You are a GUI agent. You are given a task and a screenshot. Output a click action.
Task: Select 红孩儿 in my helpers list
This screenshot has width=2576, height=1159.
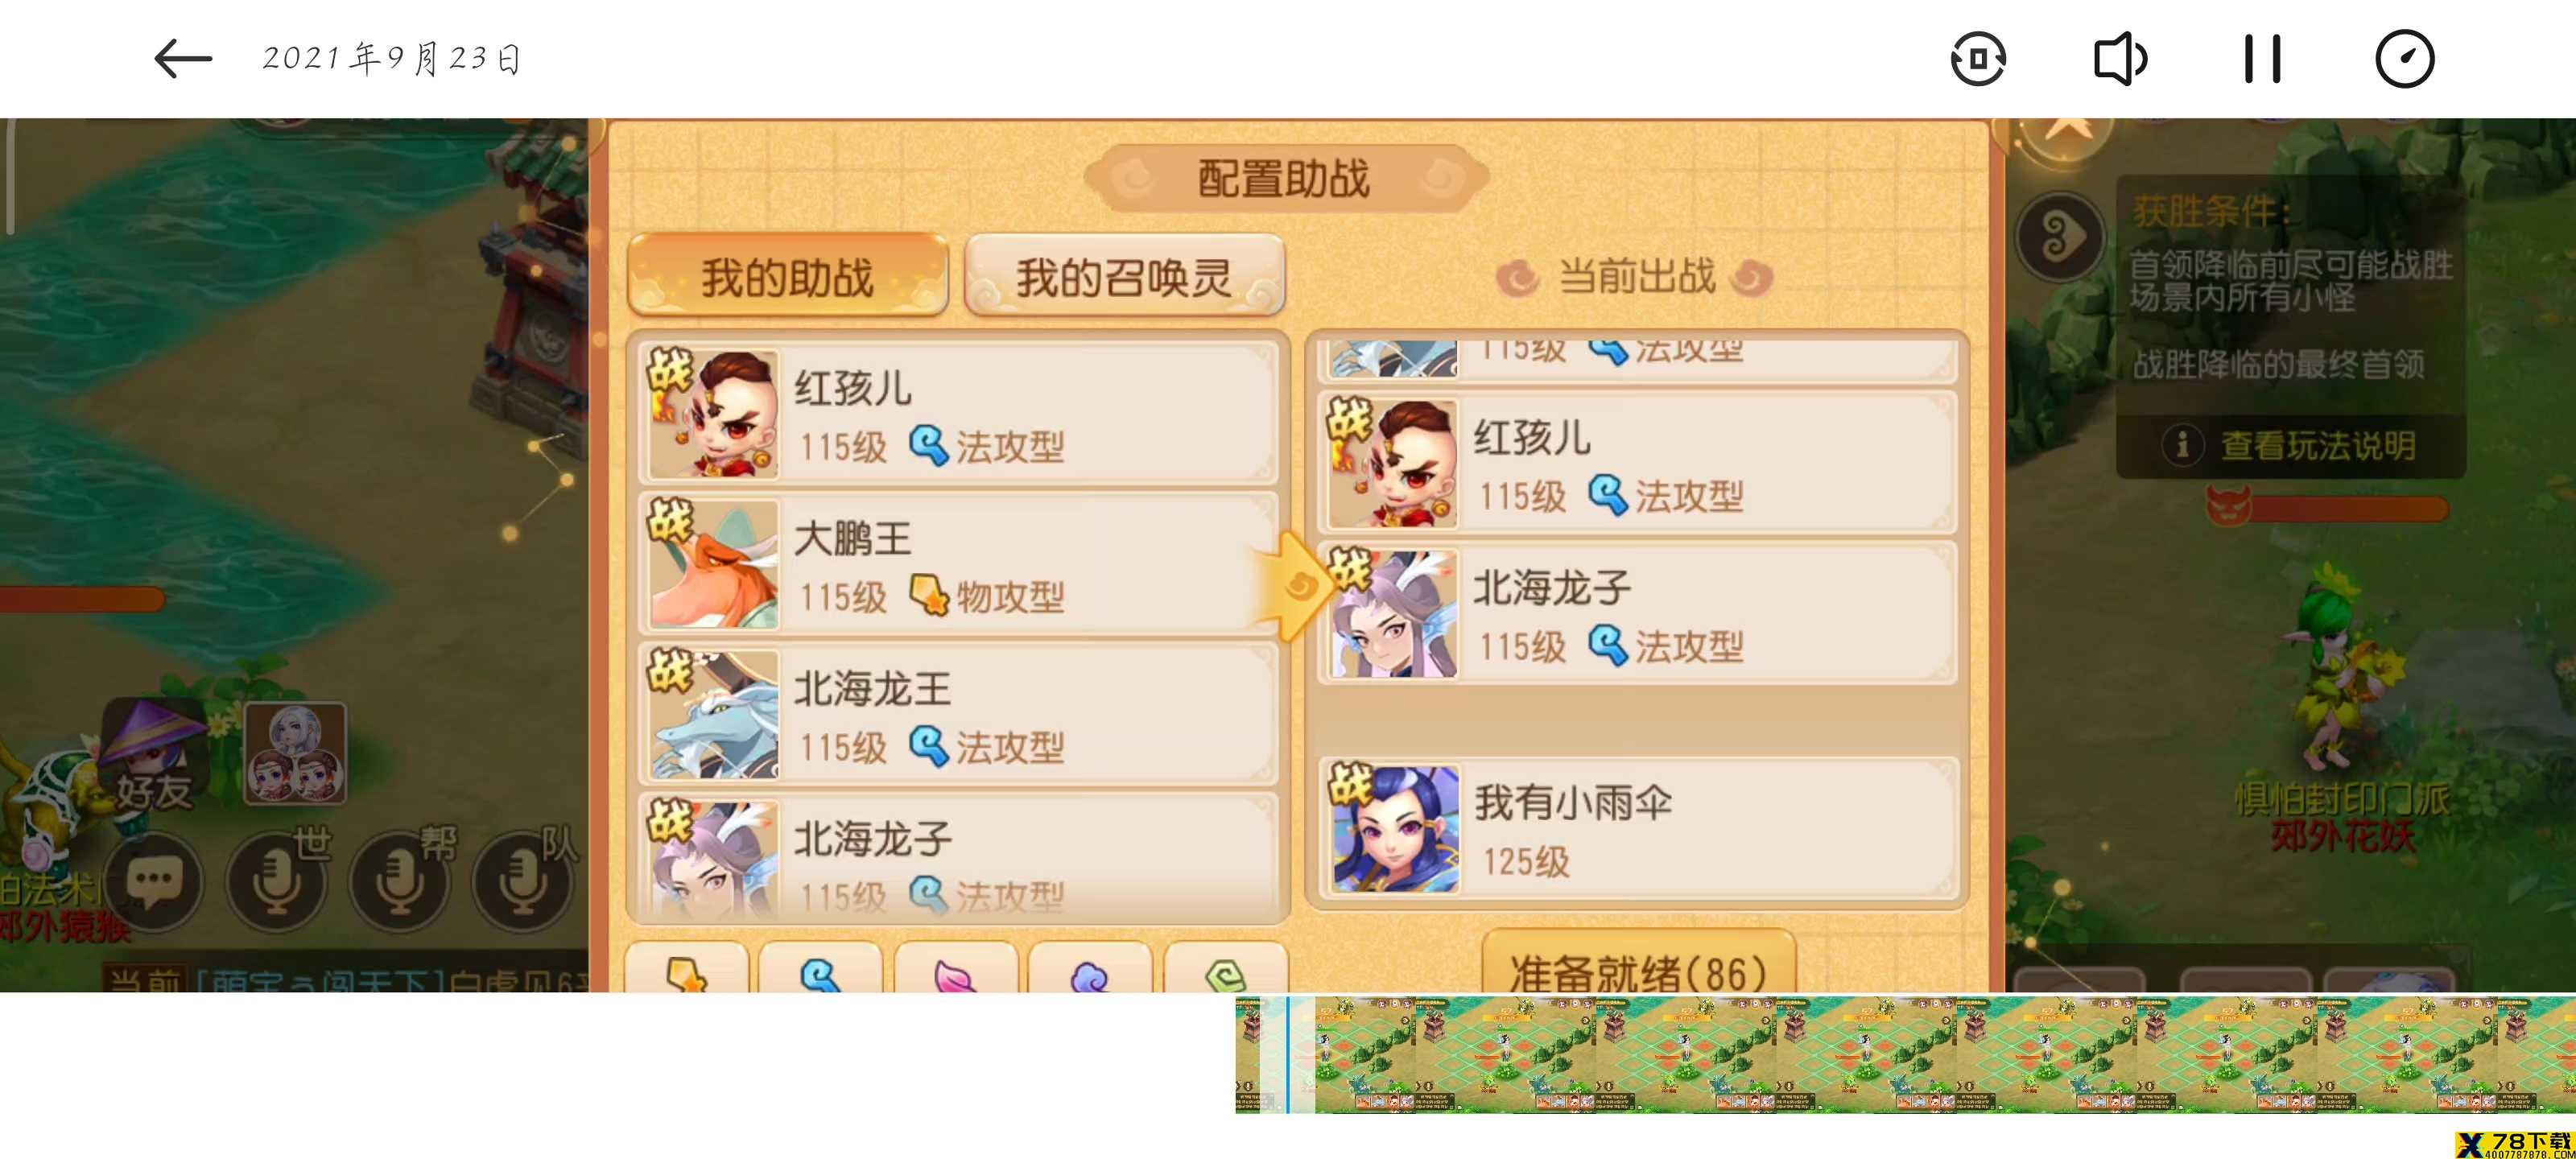(958, 414)
